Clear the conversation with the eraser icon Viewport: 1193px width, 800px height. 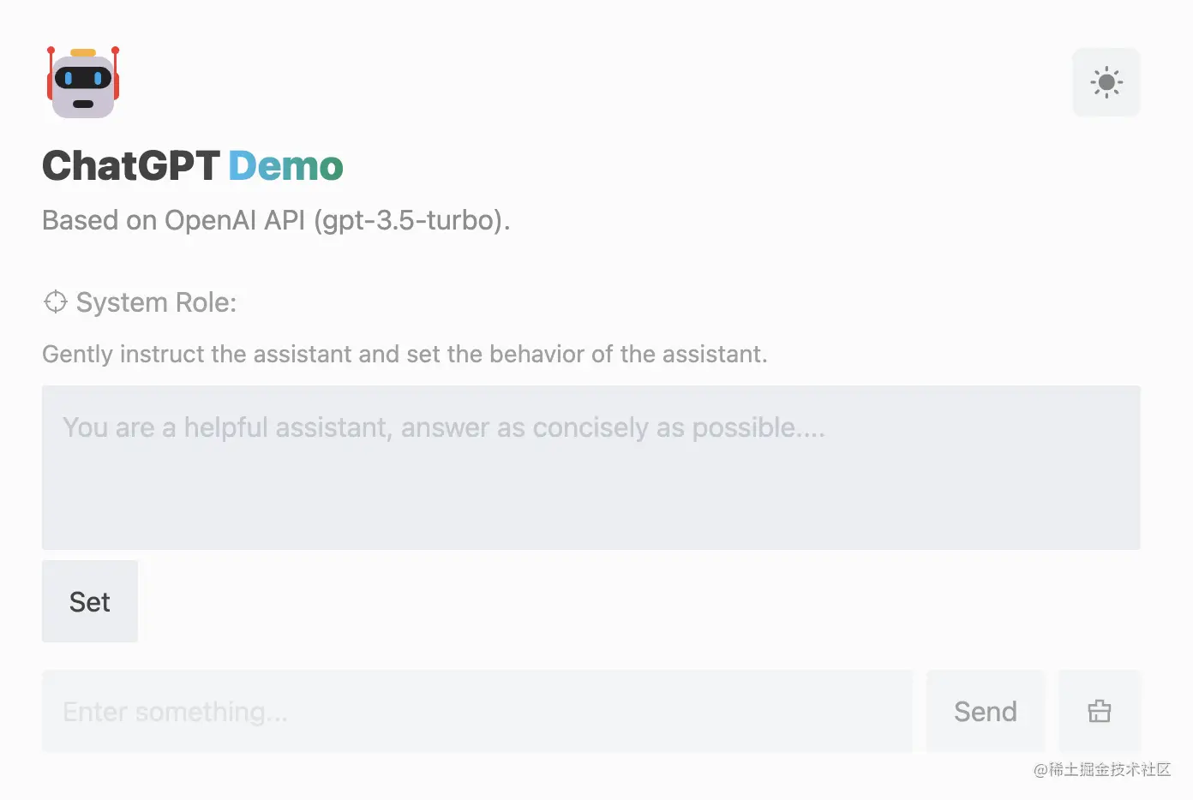coord(1100,711)
